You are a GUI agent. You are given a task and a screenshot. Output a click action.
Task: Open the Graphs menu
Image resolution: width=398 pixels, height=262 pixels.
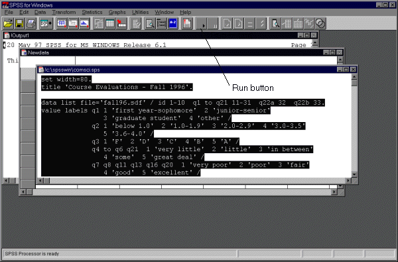pyautogui.click(x=117, y=12)
